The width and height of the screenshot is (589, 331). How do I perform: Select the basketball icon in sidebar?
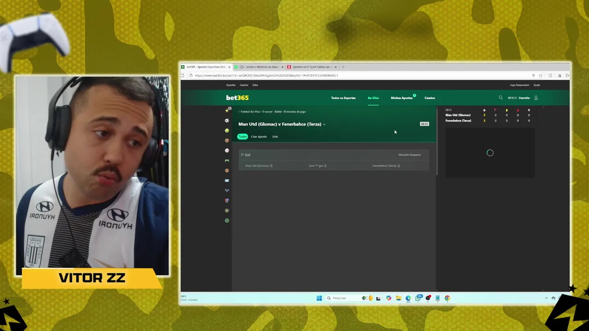point(227,140)
